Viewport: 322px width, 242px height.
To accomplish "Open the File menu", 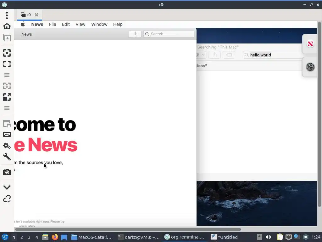I will [53, 24].
